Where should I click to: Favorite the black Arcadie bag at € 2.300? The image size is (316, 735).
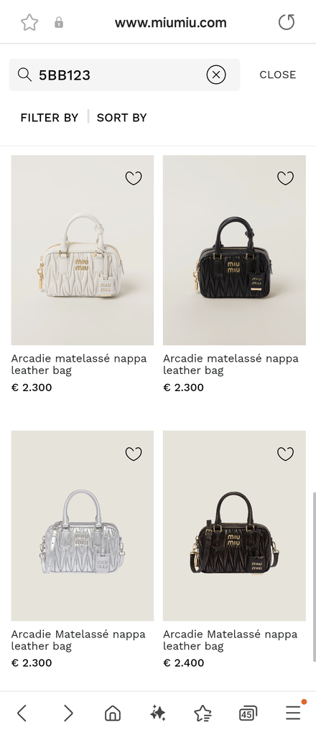(286, 178)
